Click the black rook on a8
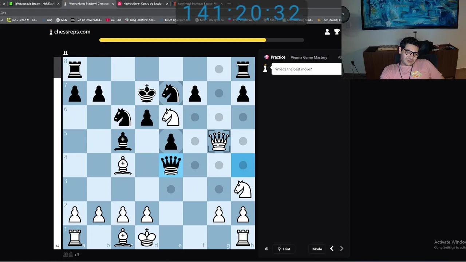This screenshot has width=466, height=262. [x=75, y=69]
